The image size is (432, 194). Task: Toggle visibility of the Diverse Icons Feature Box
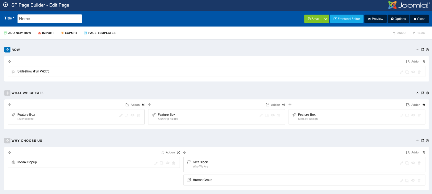(132, 115)
